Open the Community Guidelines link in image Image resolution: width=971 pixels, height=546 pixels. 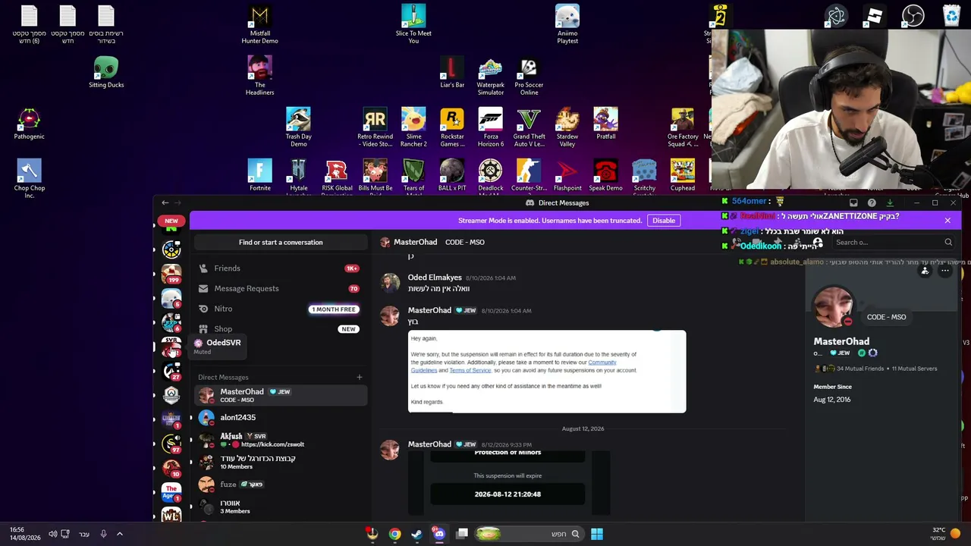coord(602,362)
